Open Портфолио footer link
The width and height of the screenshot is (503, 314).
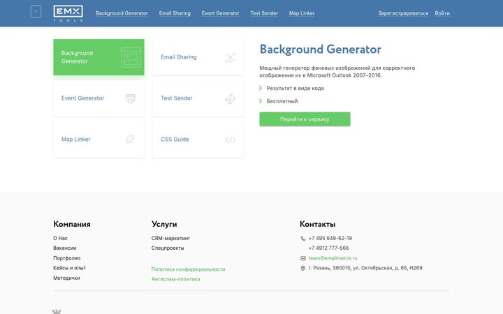click(67, 258)
